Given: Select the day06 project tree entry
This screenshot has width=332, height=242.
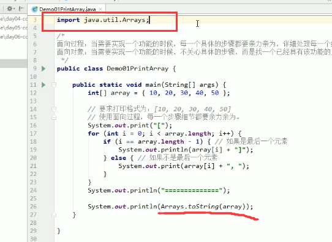Looking at the screenshot, I should tap(13, 37).
